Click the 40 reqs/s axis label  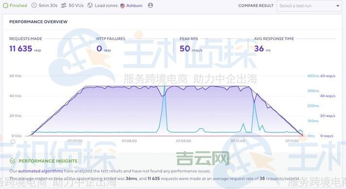coord(328,96)
